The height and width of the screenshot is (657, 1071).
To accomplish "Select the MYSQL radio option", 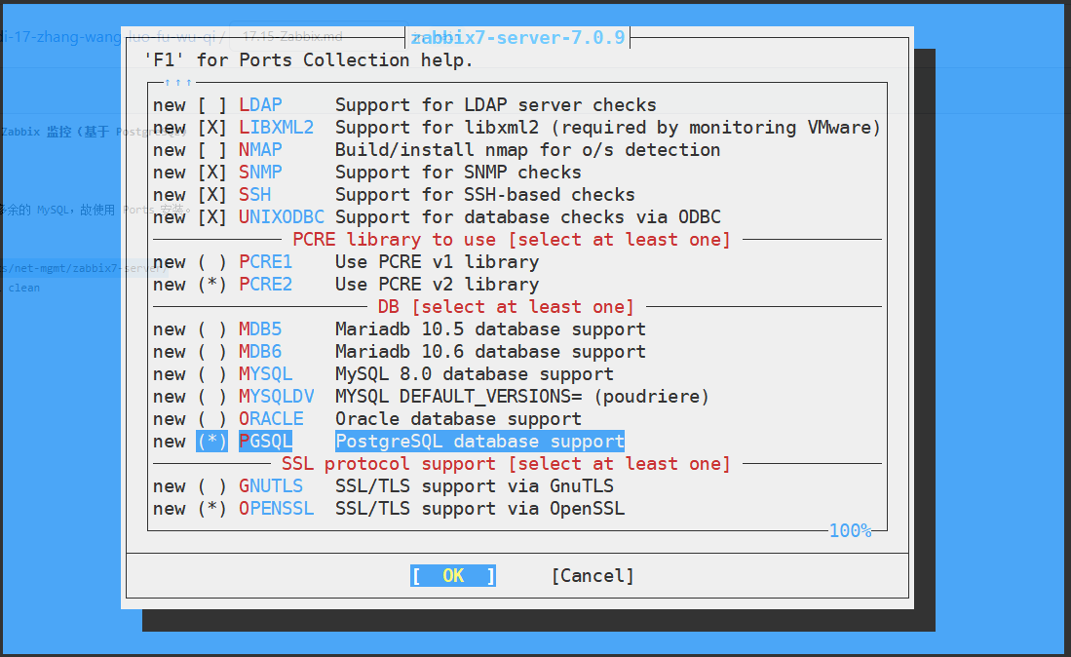I will pyautogui.click(x=211, y=375).
